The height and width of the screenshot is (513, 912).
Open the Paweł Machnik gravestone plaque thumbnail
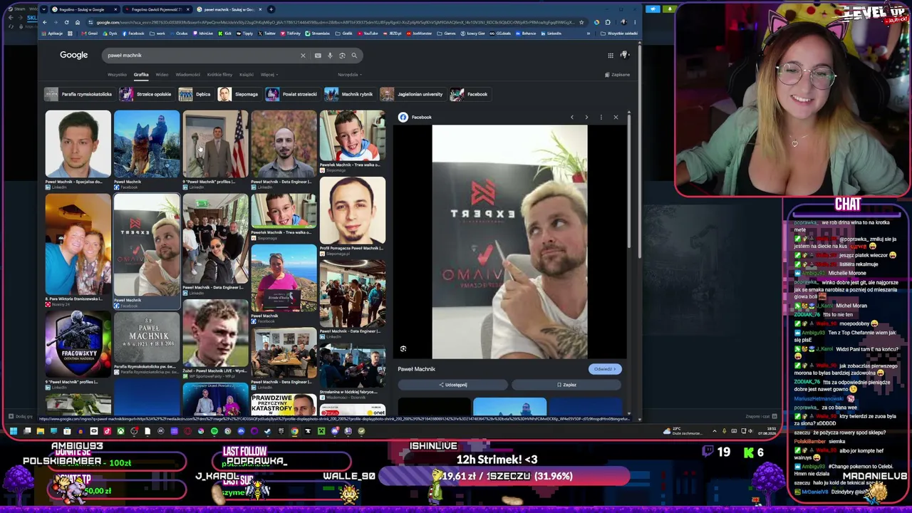pyautogui.click(x=147, y=337)
